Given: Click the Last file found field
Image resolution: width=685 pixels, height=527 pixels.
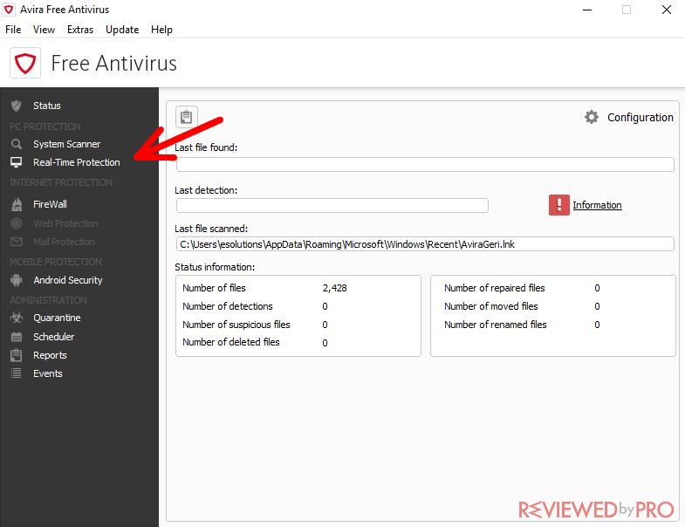Looking at the screenshot, I should (x=425, y=164).
